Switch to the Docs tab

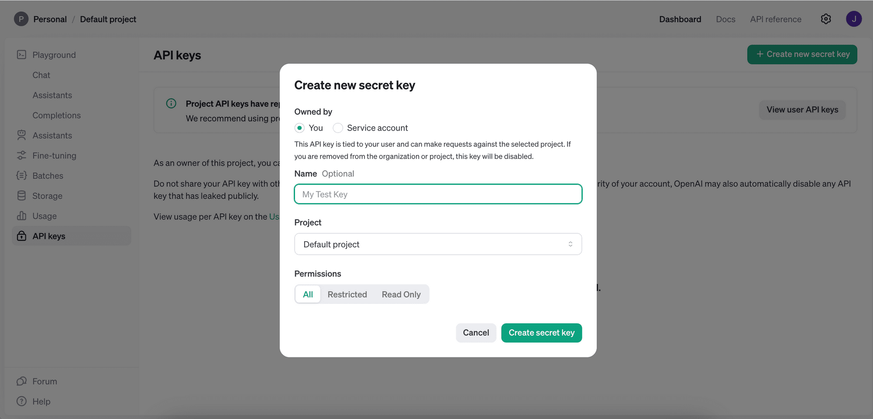coord(725,19)
